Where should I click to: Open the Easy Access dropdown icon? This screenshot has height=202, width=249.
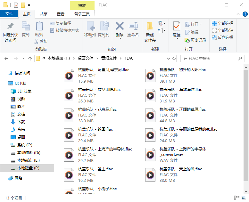point(162,30)
